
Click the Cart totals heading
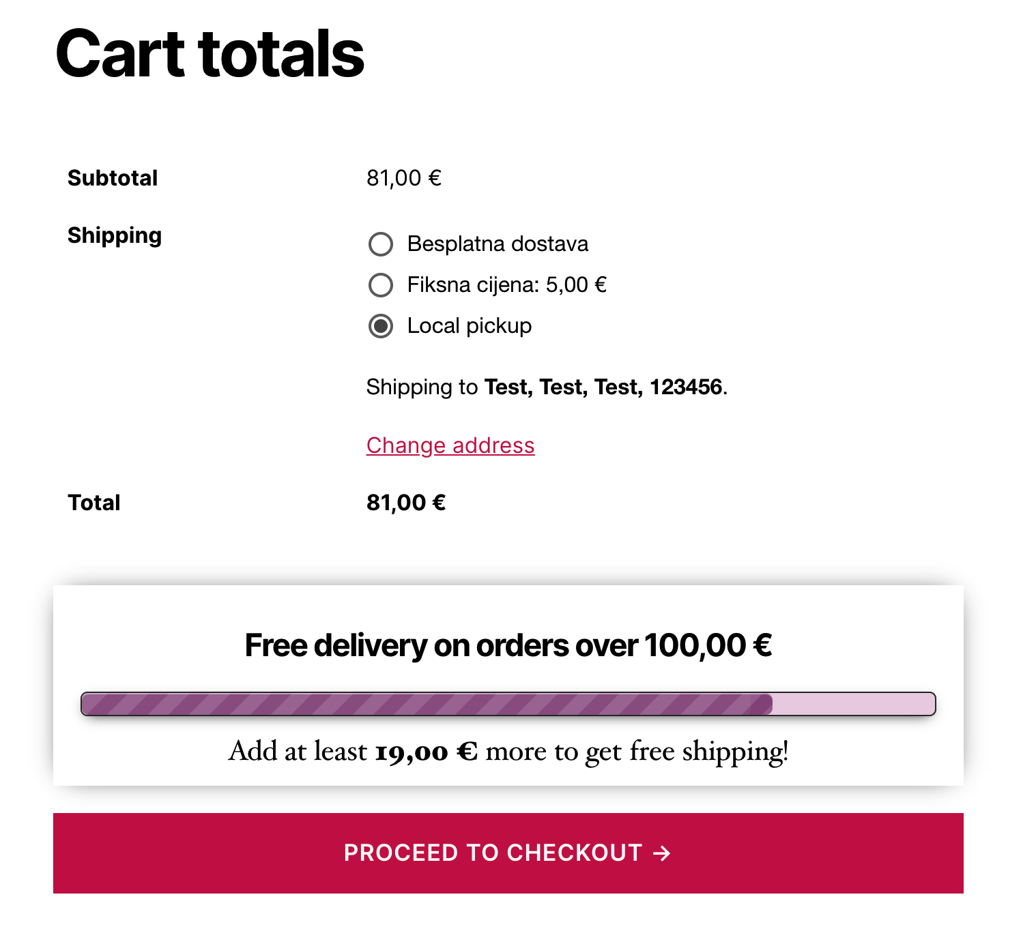click(x=210, y=54)
